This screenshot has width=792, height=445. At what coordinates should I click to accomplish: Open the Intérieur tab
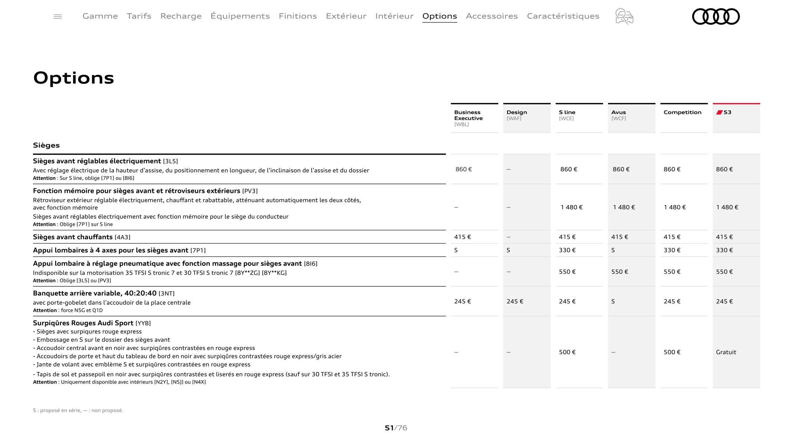394,16
